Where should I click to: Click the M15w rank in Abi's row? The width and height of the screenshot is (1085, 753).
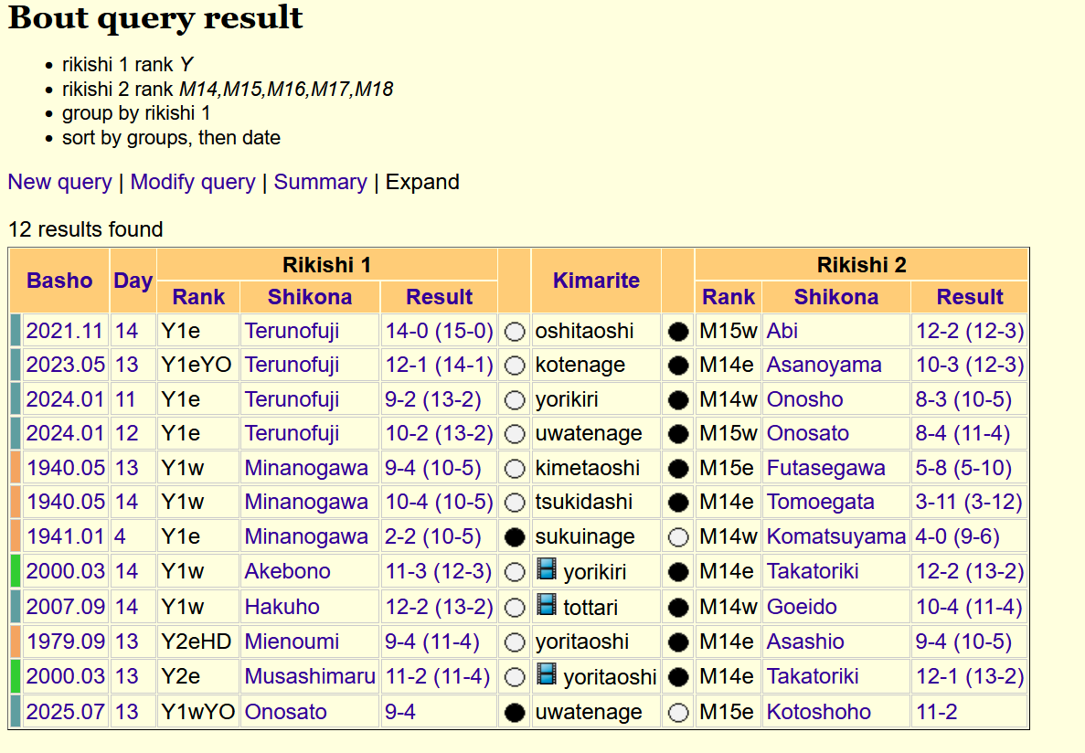click(728, 331)
